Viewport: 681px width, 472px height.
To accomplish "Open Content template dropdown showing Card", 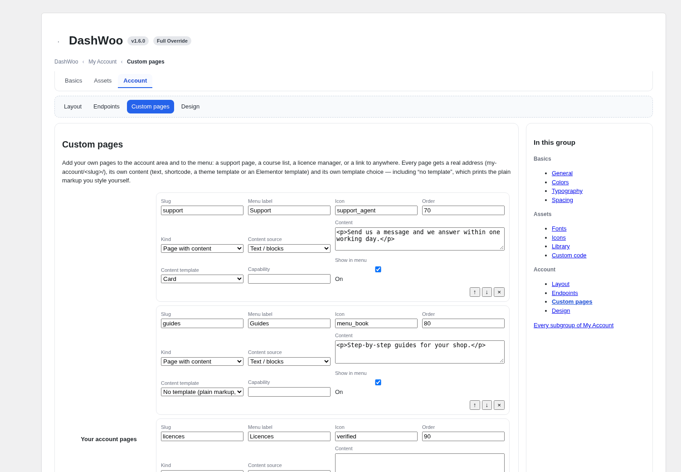I will coord(202,279).
